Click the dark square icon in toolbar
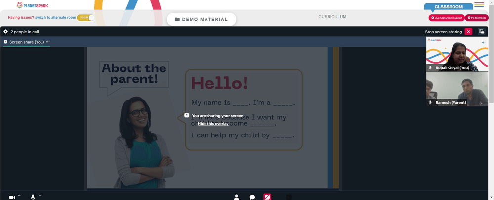The height and width of the screenshot is (200, 494). 288,197
